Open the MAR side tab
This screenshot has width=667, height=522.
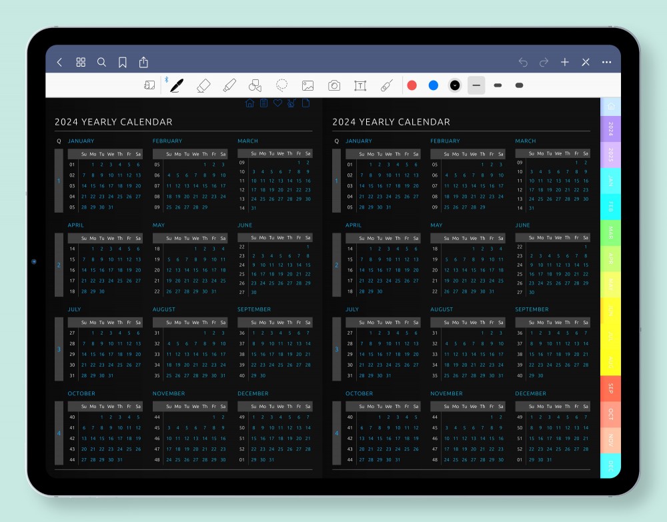pyautogui.click(x=611, y=233)
